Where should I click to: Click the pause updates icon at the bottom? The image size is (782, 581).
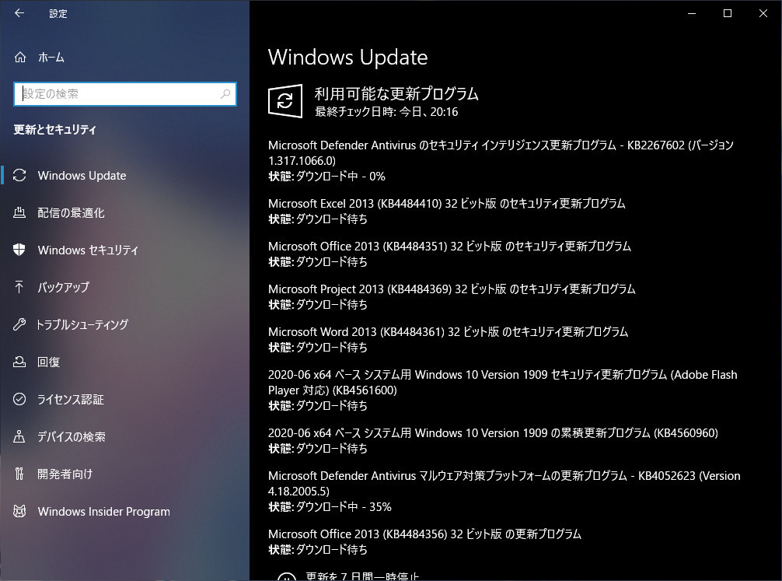[x=286, y=577]
